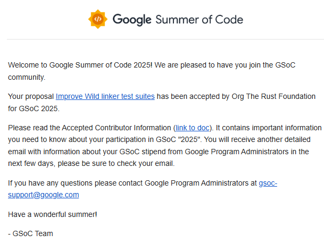Click the code brackets symbol inside the logo
Viewport: 324px width, 251px height.
click(x=98, y=19)
